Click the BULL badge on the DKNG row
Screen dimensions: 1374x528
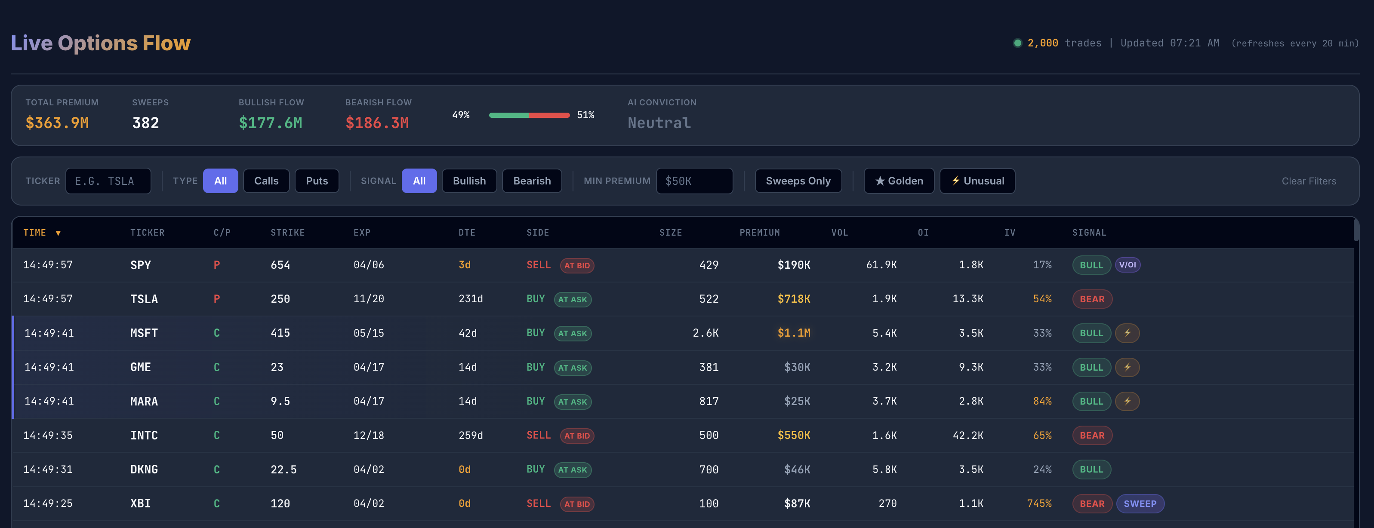(x=1091, y=470)
